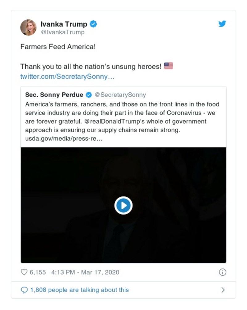The image size is (247, 310).
Task: Open the 4:13 PM - Mar 17, 2020 timestamp
Action: point(85,272)
